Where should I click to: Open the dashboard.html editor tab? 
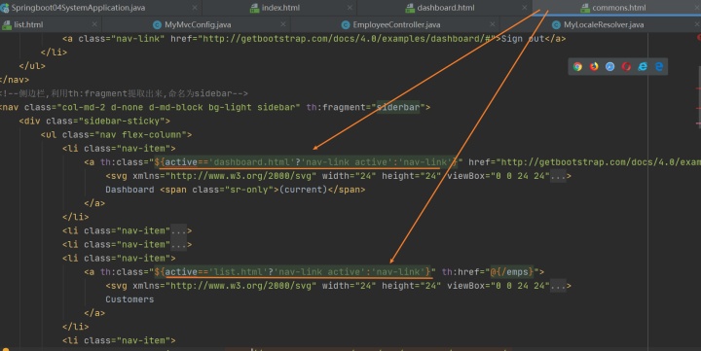click(446, 8)
